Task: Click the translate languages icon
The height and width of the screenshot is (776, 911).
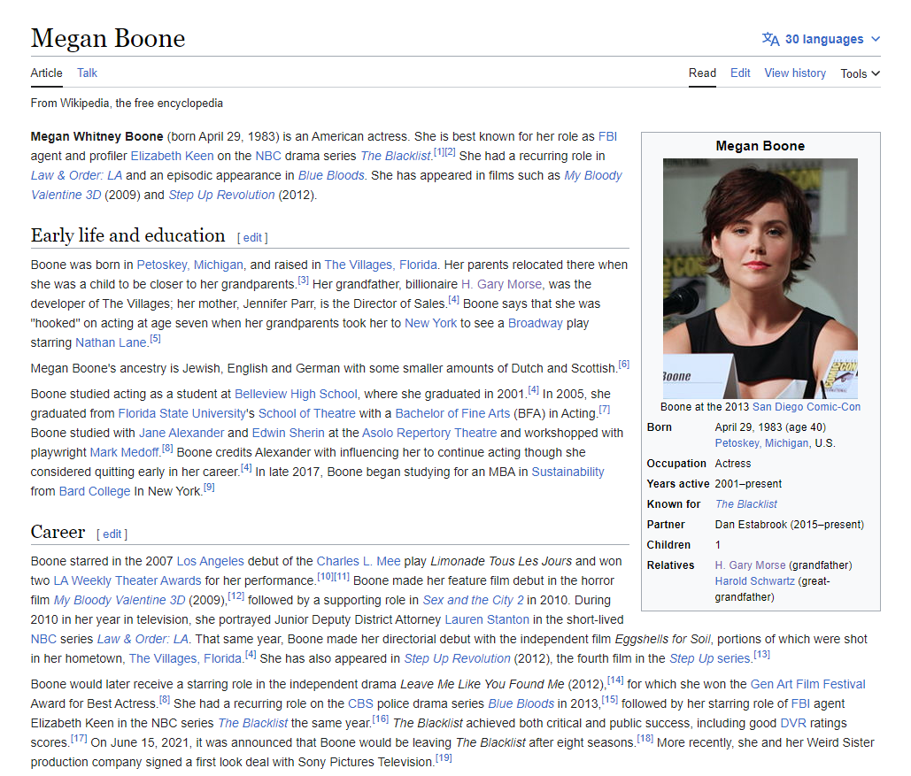Action: [x=770, y=39]
